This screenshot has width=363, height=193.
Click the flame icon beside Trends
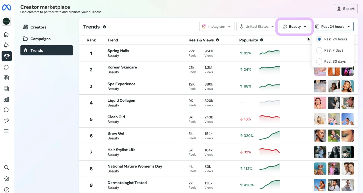click(25, 50)
